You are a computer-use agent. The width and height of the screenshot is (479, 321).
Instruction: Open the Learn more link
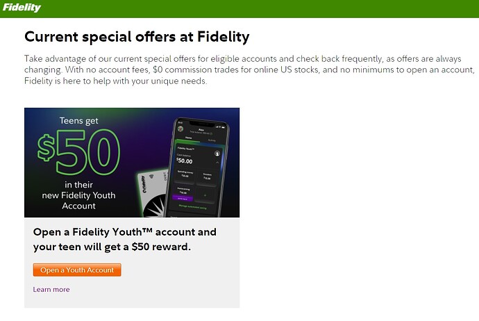[x=51, y=290]
